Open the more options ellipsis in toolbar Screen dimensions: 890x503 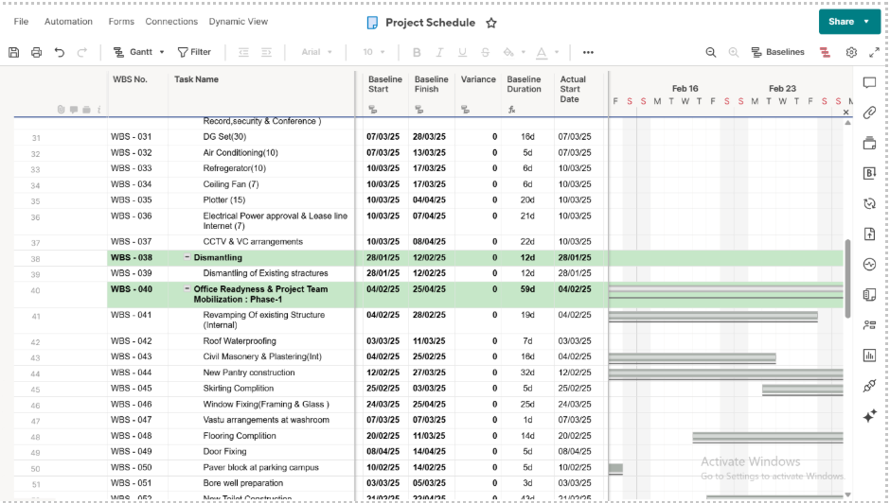pos(588,53)
